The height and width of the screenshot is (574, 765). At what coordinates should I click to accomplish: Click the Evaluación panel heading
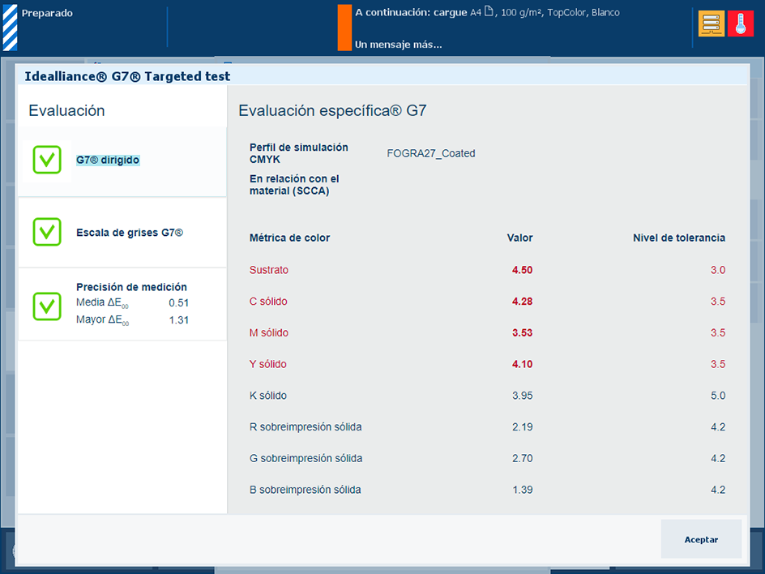[x=66, y=110]
